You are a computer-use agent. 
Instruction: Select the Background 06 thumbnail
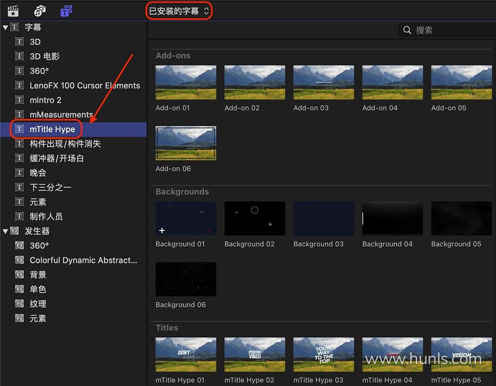pyautogui.click(x=186, y=279)
